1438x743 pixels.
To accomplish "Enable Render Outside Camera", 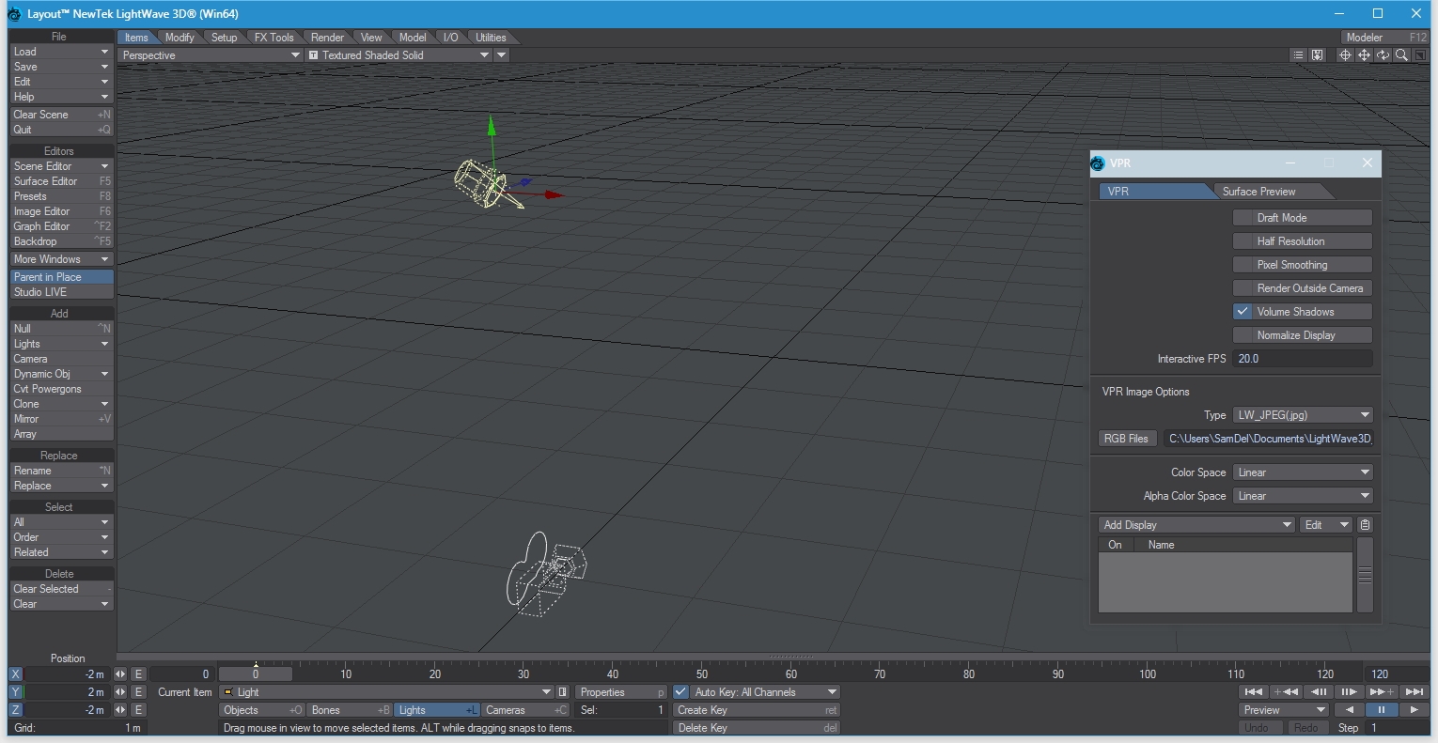I will point(1302,288).
